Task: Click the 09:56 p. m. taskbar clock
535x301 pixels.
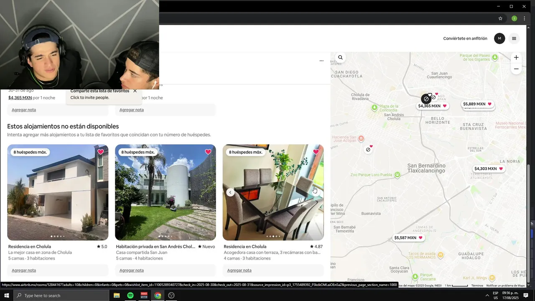Action: (510, 296)
